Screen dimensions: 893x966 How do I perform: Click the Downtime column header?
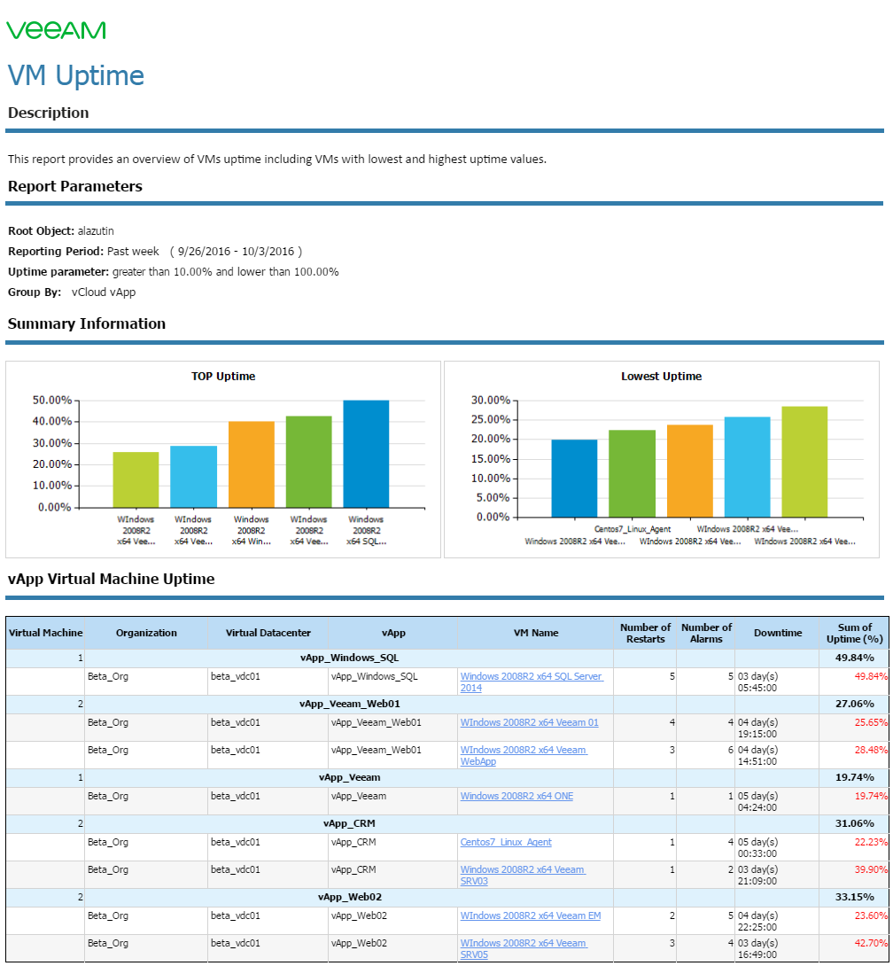click(778, 633)
